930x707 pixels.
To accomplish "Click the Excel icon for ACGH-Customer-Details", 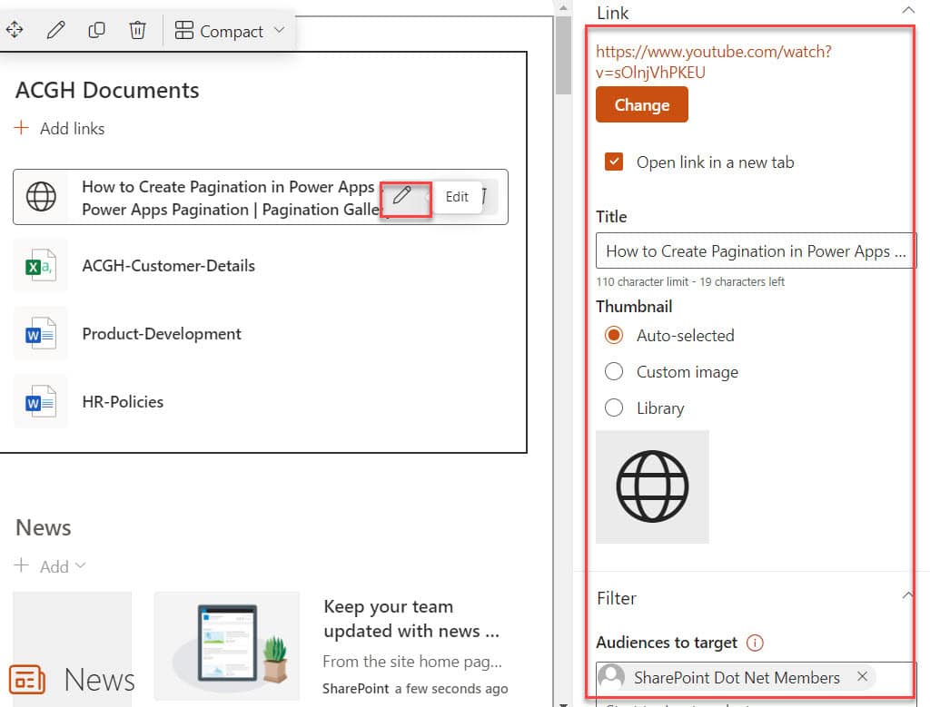I will 40,266.
